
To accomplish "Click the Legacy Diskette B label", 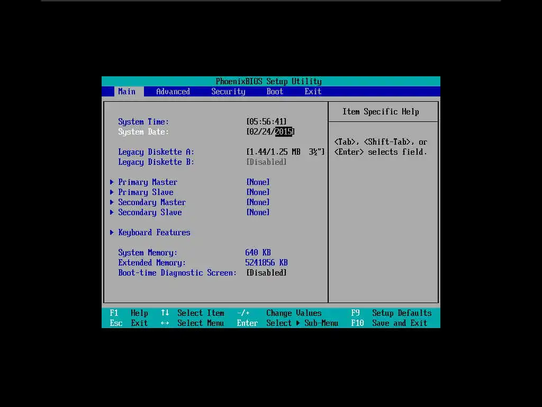I will [156, 162].
